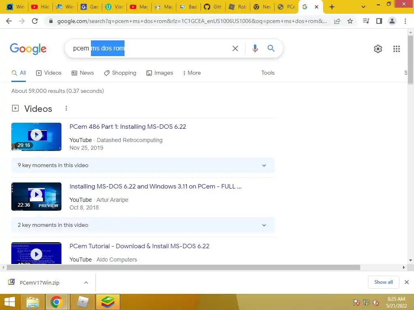Open PCemV17Win.zip download options arrow
Viewport: 414px width, 310px height.
coord(86,283)
